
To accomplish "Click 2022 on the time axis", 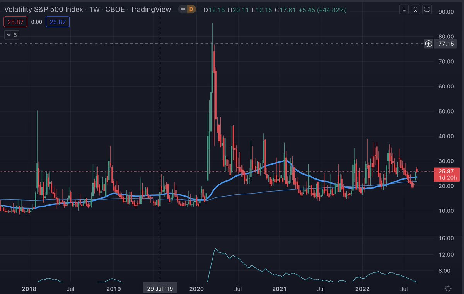I will coord(362,288).
